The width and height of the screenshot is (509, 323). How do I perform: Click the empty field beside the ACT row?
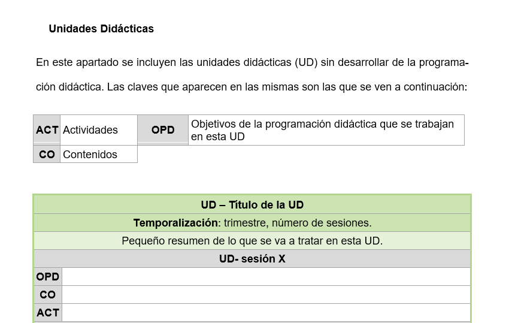pos(266,313)
